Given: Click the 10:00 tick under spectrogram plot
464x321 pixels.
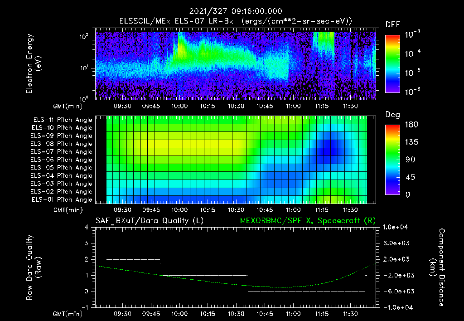Looking at the screenshot, I should tap(179, 106).
